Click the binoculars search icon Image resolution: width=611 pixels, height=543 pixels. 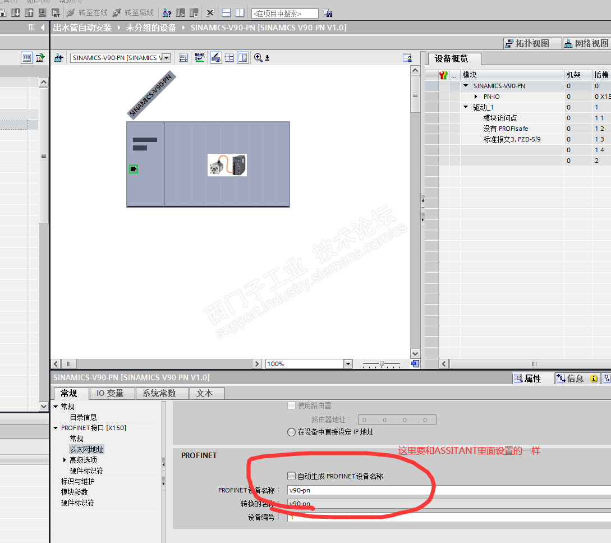coord(328,13)
